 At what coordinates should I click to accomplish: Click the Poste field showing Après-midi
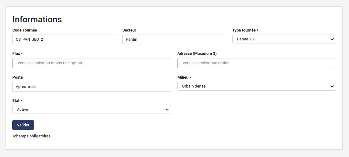tap(92, 87)
